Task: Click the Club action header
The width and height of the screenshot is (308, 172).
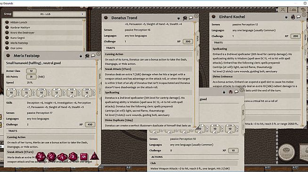Action: (194, 163)
